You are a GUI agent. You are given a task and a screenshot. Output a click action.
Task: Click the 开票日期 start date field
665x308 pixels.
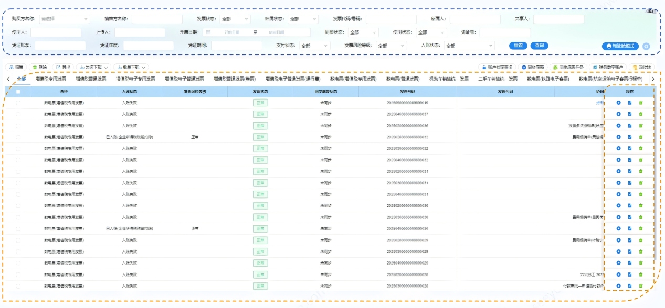[x=231, y=32]
